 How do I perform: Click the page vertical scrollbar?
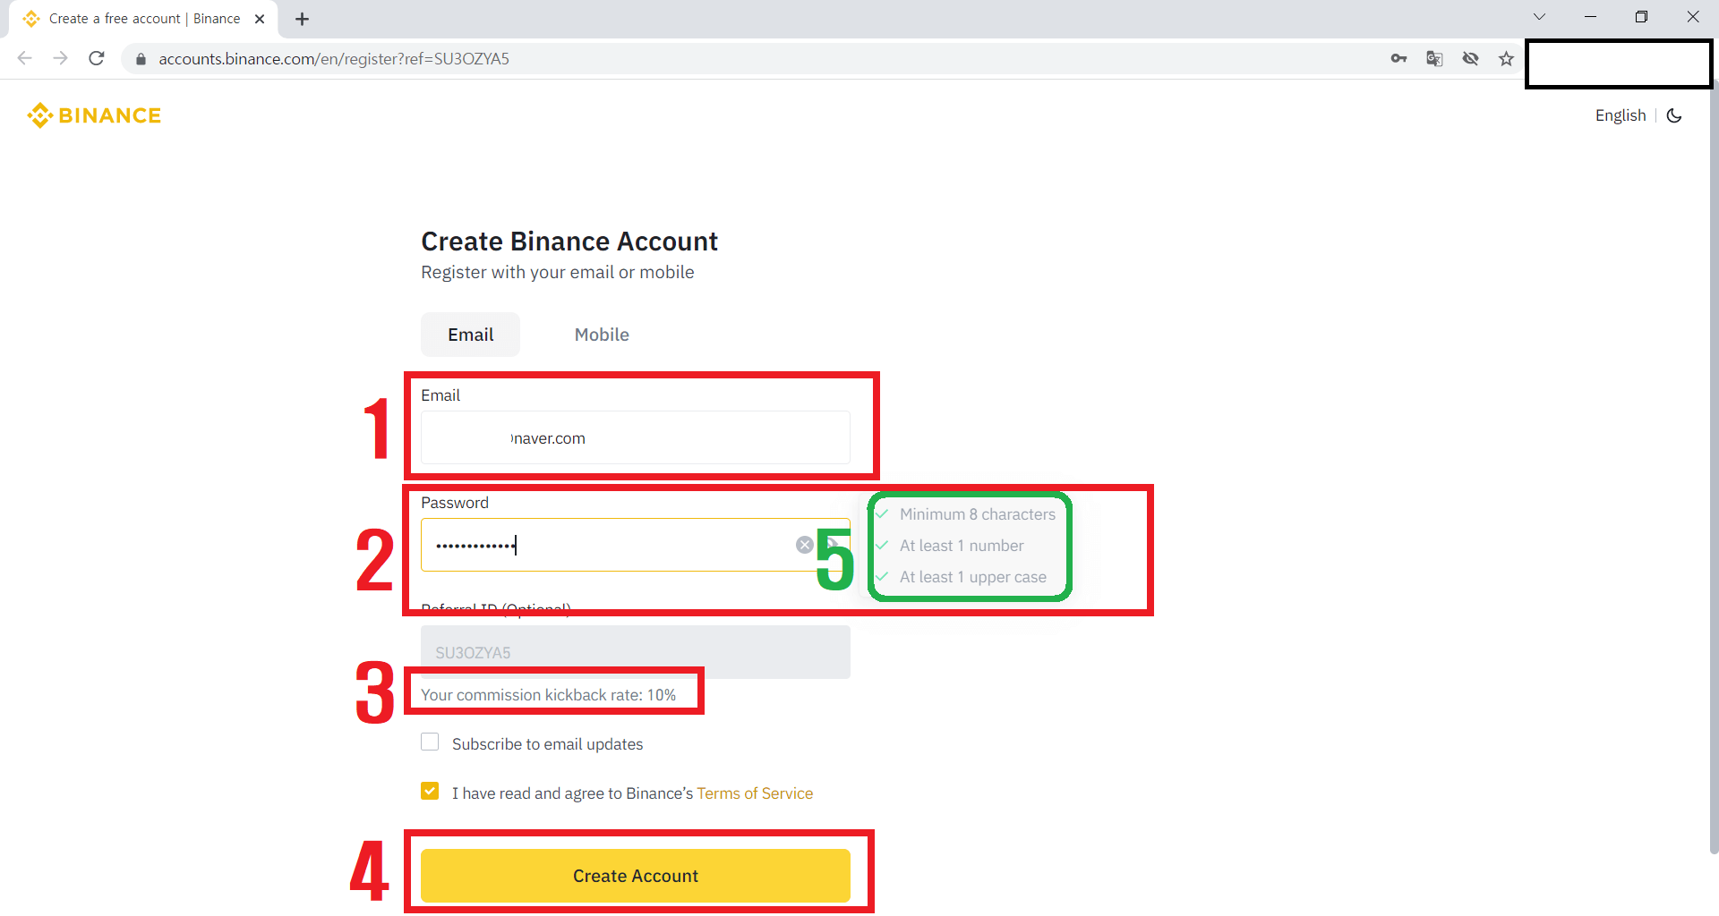(1714, 465)
